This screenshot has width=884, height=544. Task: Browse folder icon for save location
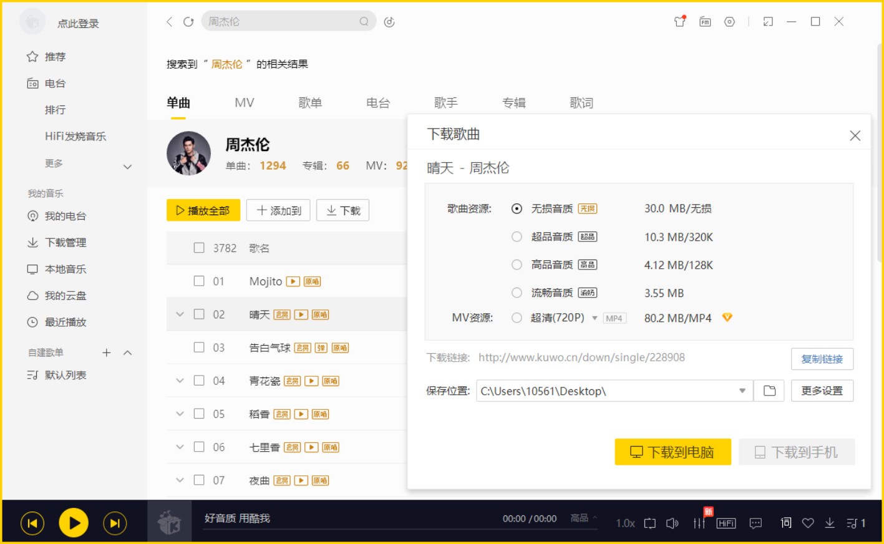[x=769, y=391]
